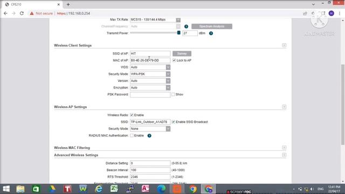Open AP Security Mode None dropdown
345x194 pixels.
pos(150,129)
